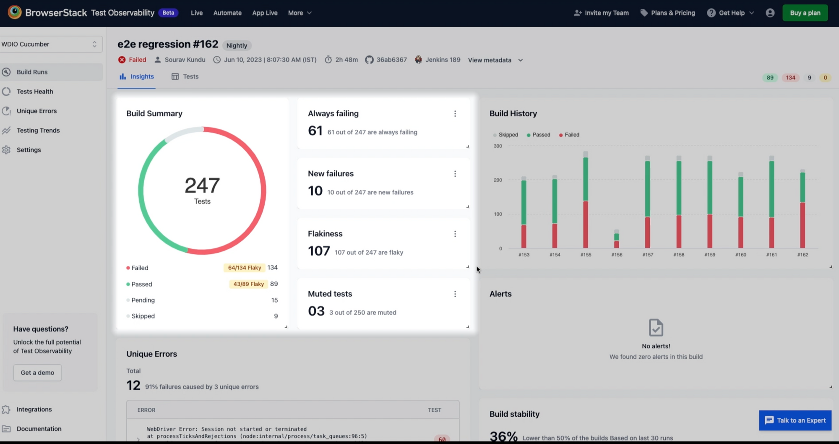
Task: Expand Get Help dropdown
Action: (x=730, y=13)
